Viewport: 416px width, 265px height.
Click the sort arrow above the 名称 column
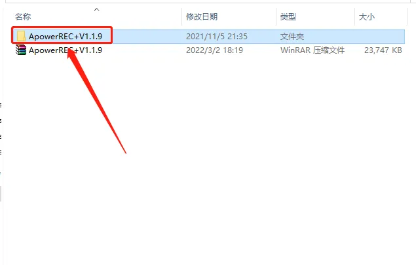[96, 10]
